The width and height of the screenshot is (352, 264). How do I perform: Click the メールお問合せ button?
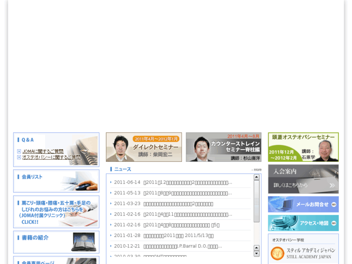(303, 204)
